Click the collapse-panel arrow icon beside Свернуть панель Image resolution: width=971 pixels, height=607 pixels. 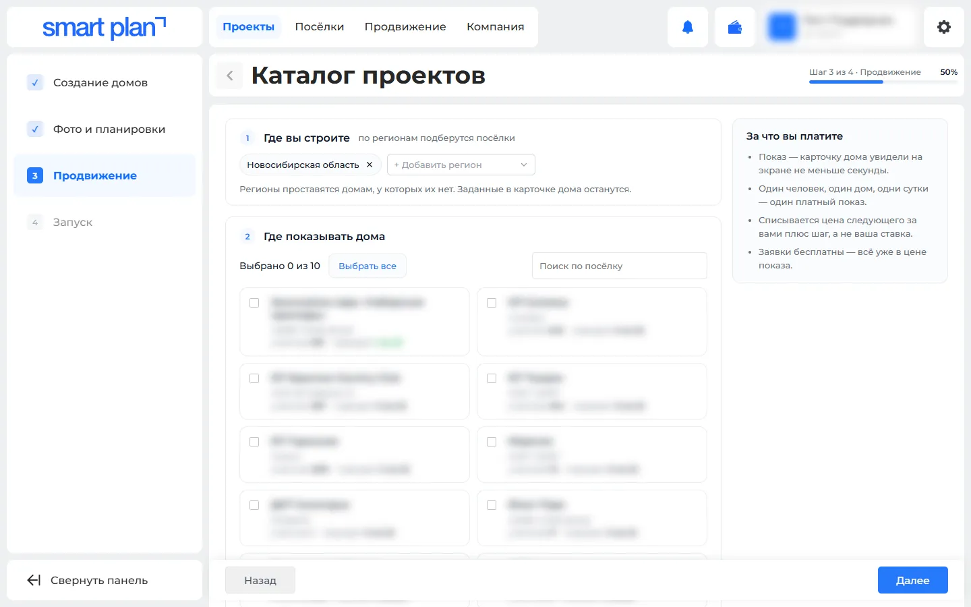(x=34, y=580)
